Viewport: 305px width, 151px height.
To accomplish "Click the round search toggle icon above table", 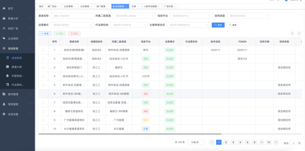I will pos(292,34).
